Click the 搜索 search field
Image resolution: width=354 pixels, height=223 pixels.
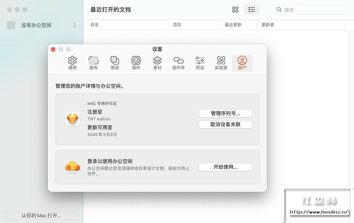coord(312,10)
